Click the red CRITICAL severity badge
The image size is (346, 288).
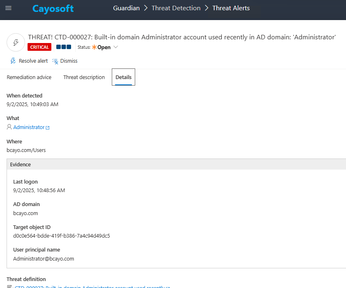[x=39, y=47]
